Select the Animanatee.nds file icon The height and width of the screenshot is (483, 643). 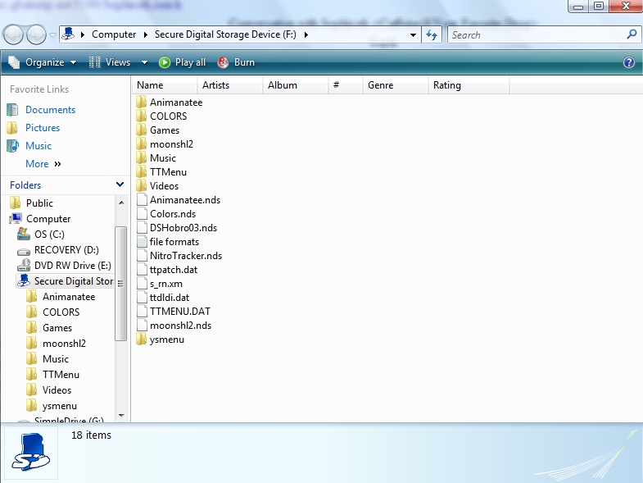142,200
